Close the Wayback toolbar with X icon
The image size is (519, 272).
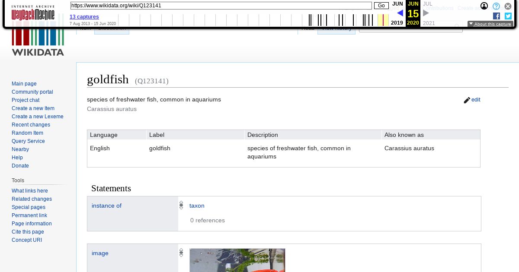click(508, 6)
